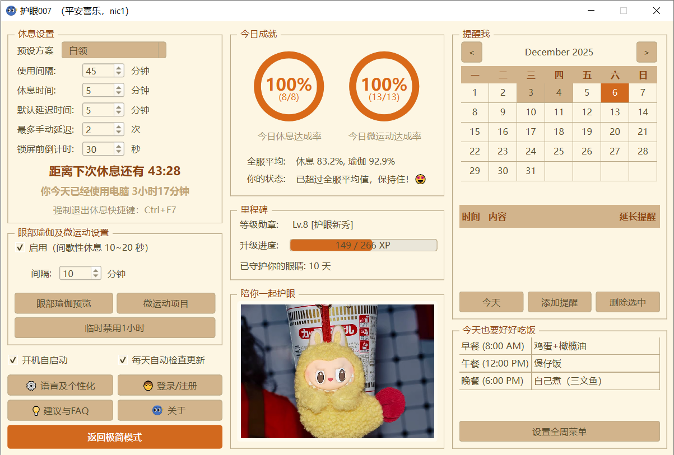Uncheck 每天自动检查更新
The height and width of the screenshot is (455, 674).
click(x=123, y=360)
